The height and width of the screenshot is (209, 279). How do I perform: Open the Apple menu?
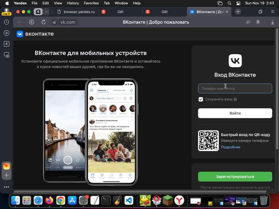click(x=7, y=3)
